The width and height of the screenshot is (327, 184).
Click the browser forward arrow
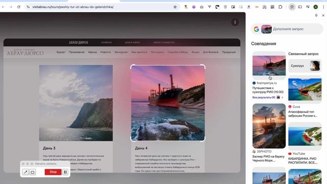(x=11, y=7)
